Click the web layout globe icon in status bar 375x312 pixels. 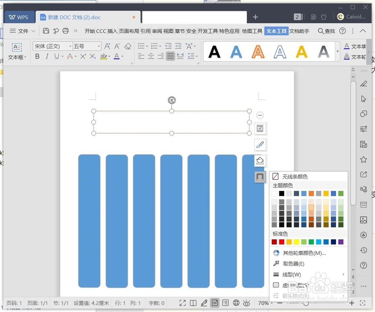click(236, 303)
